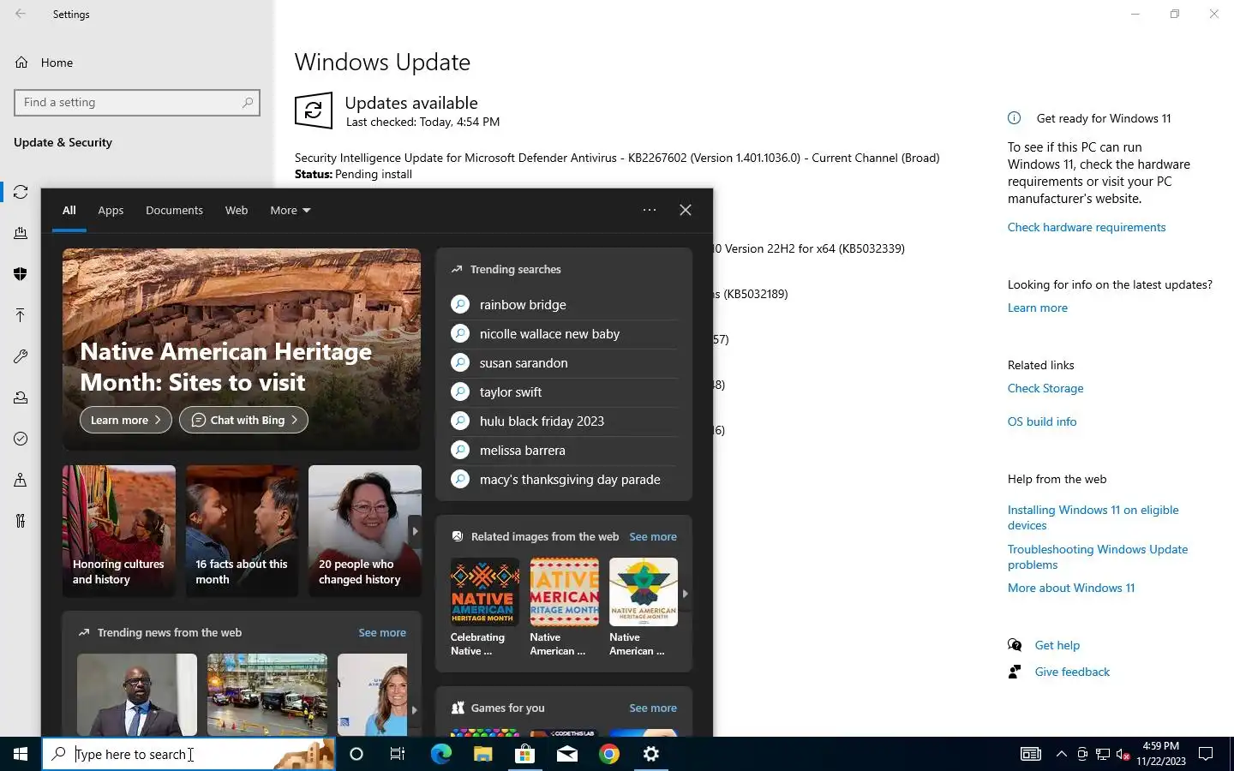Launch Microsoft Edge from taskbar
The width and height of the screenshot is (1234, 771).
pos(440,754)
